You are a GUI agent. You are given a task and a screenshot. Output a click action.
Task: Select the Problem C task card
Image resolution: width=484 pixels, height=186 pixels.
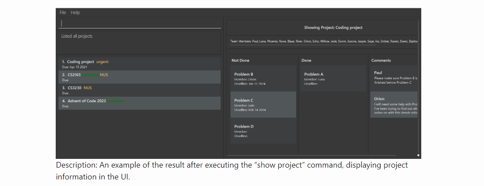263,105
